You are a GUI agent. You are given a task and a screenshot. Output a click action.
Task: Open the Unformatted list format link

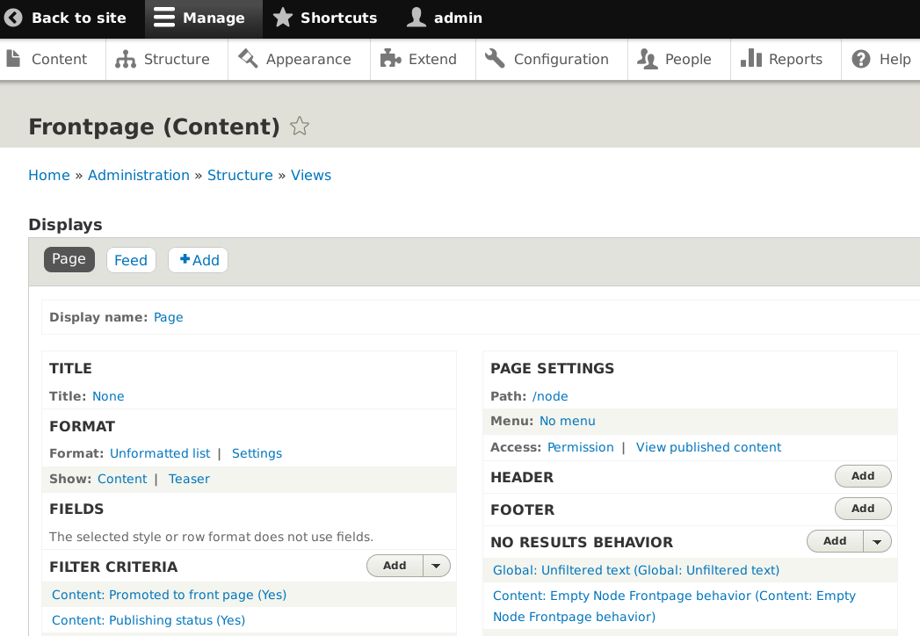point(160,453)
